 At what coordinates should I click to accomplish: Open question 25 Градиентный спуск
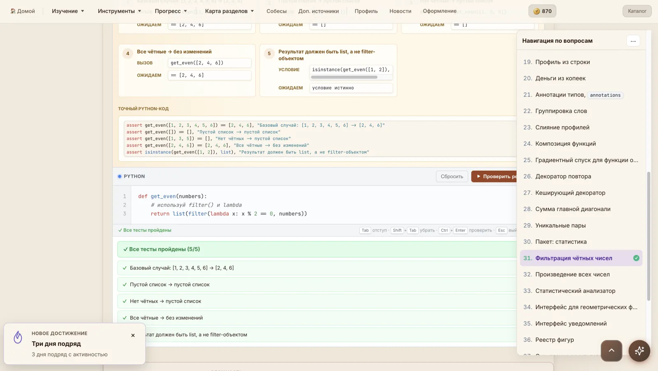(x=581, y=160)
